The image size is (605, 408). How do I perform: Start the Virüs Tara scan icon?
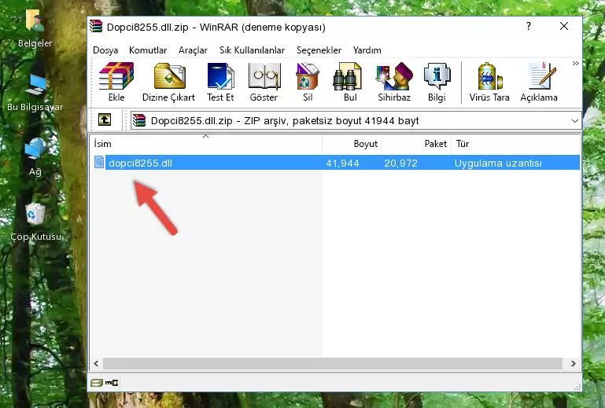click(x=489, y=82)
